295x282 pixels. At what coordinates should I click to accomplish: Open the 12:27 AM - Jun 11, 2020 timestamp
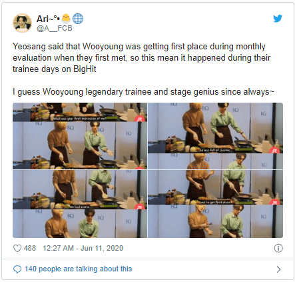pos(83,248)
